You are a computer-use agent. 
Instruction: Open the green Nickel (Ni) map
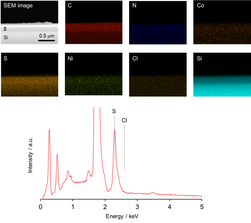coord(94,74)
